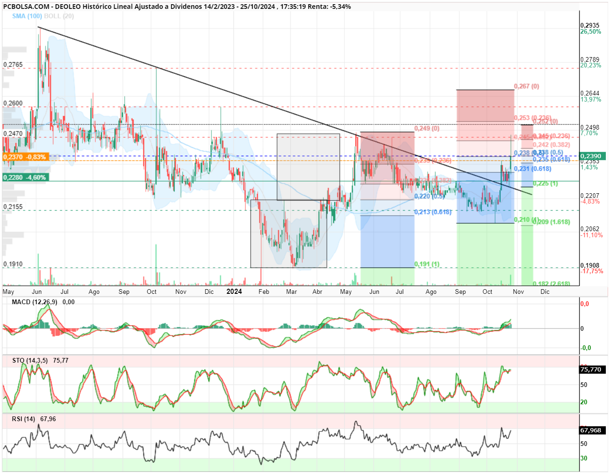
Task: Select the 0,191 (1) Fibonacci level label
Action: [x=427, y=264]
